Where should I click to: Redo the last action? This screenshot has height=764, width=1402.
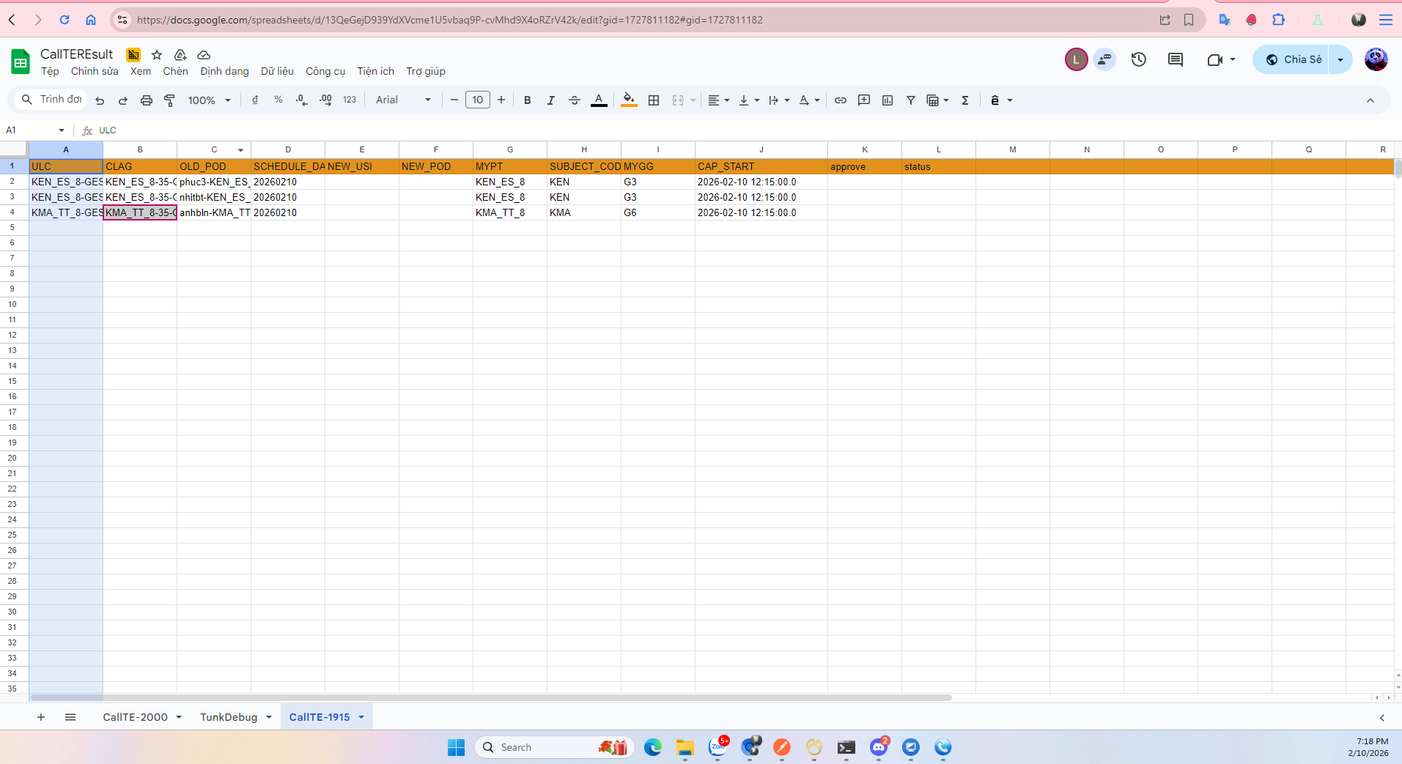point(123,100)
